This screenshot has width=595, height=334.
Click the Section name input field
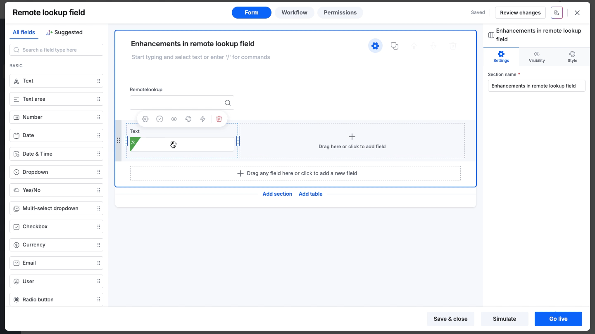click(x=536, y=86)
